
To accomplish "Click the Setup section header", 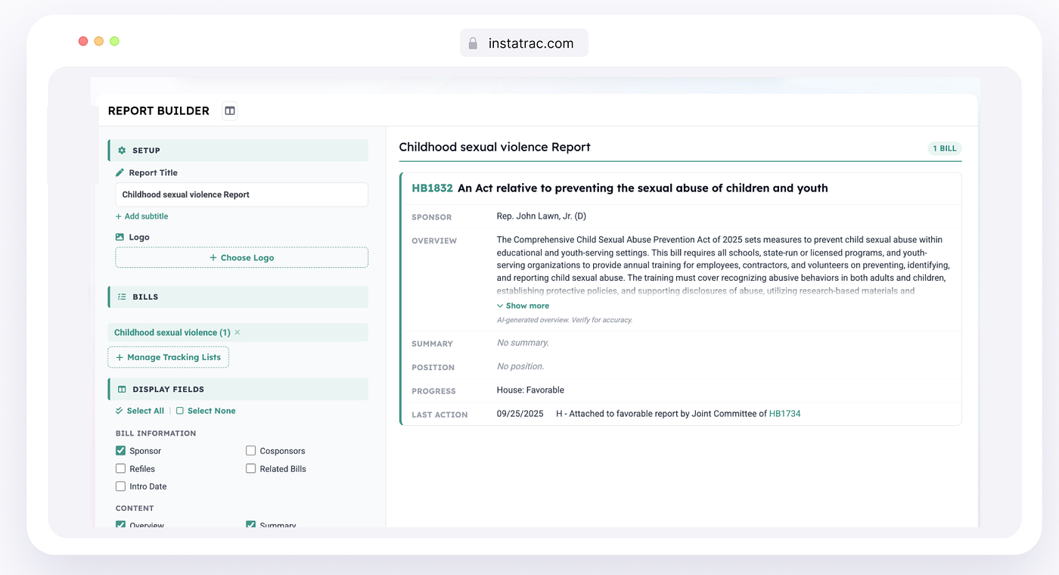I will [238, 151].
